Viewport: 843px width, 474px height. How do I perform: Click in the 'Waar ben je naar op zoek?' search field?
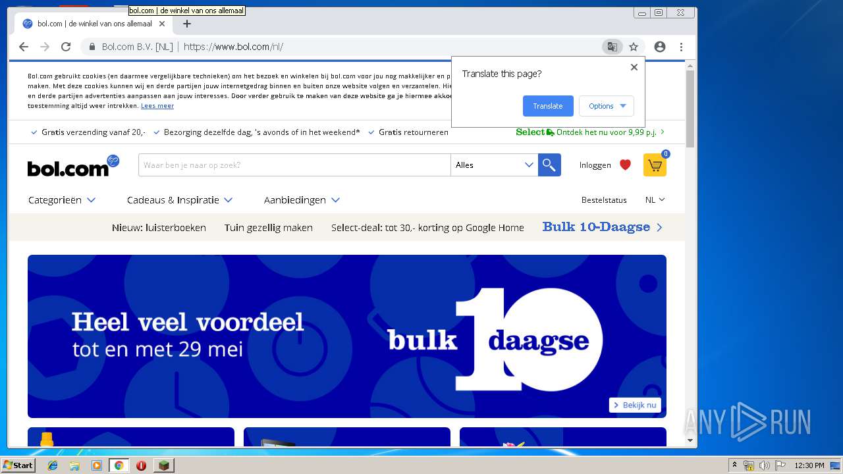pyautogui.click(x=294, y=165)
